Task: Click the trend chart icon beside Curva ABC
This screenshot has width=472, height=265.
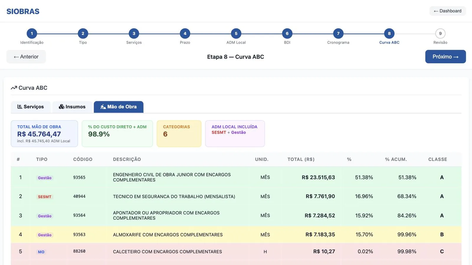Action: tap(14, 88)
